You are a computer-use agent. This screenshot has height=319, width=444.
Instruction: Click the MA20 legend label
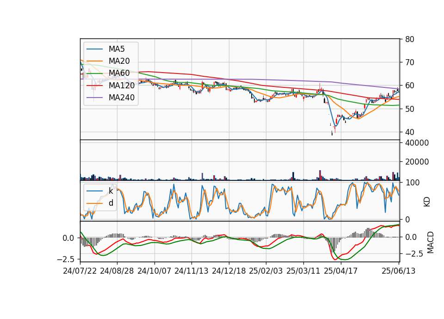[x=119, y=61]
